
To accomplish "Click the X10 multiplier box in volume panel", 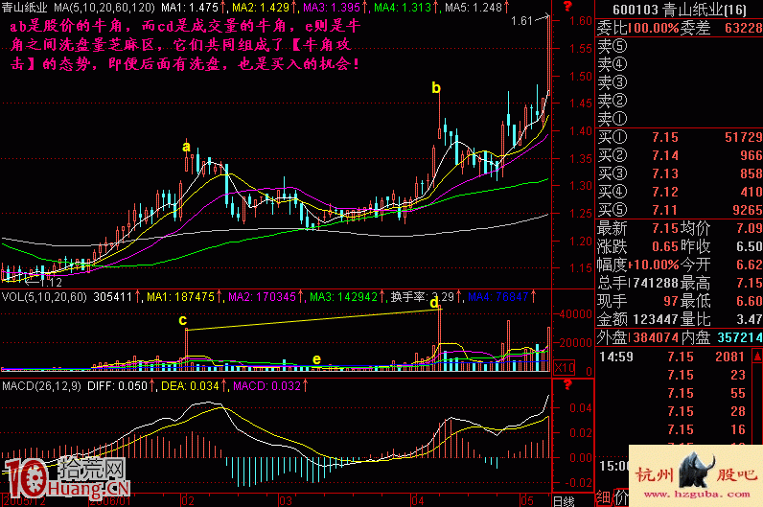I will pyautogui.click(x=567, y=367).
